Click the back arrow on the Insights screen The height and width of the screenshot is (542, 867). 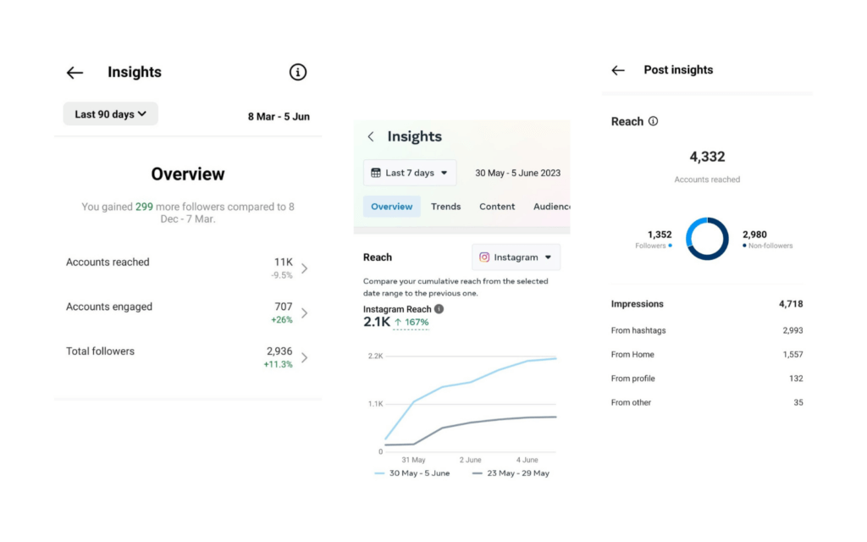[75, 73]
